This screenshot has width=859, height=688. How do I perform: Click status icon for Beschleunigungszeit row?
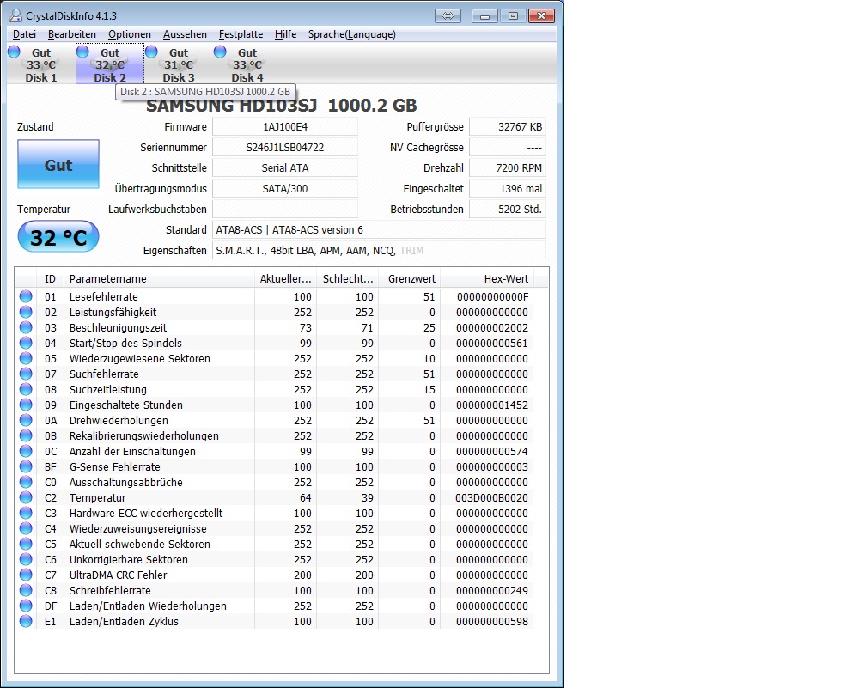point(26,327)
